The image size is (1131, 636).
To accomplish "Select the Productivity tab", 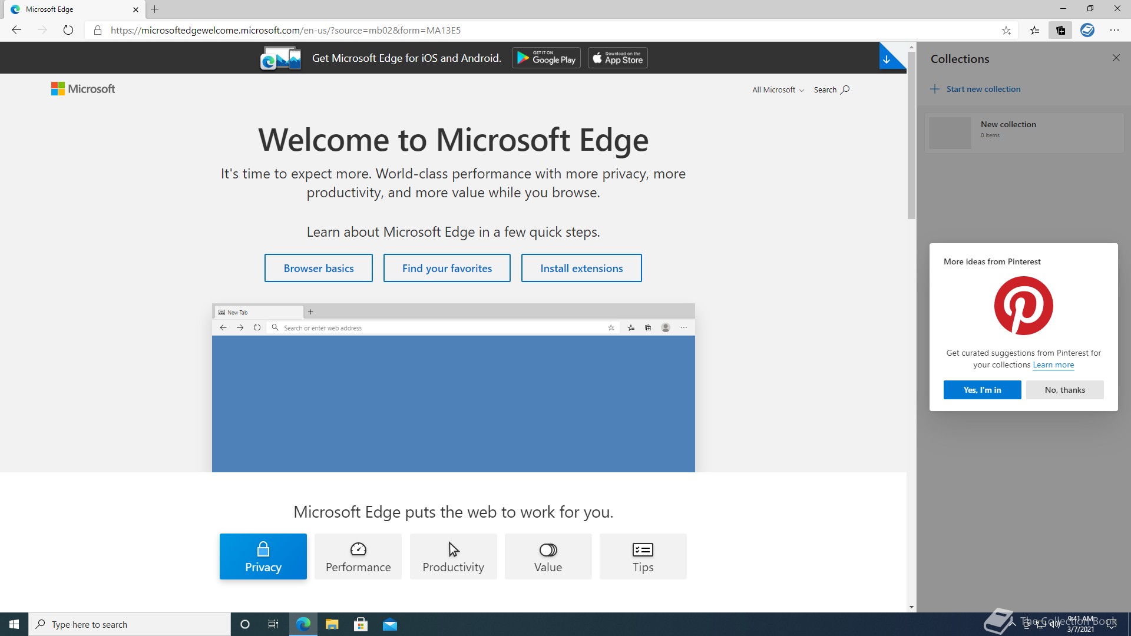I will pyautogui.click(x=454, y=556).
